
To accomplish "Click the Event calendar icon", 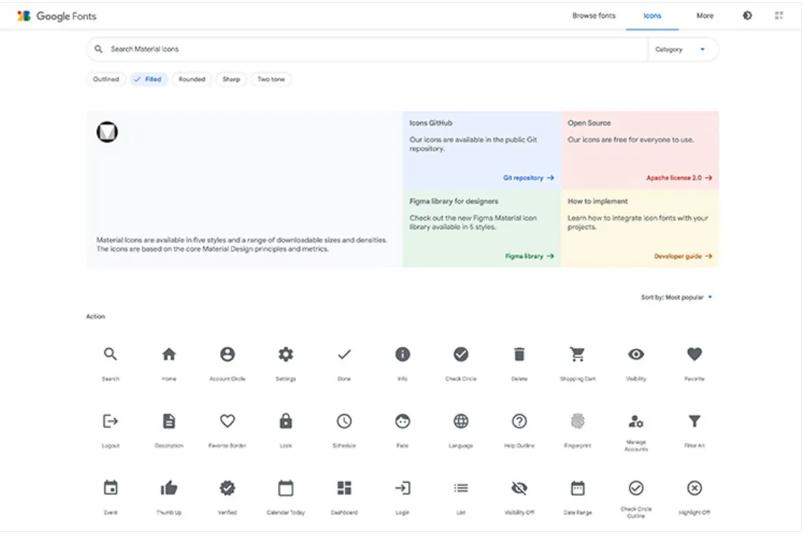I will point(110,487).
